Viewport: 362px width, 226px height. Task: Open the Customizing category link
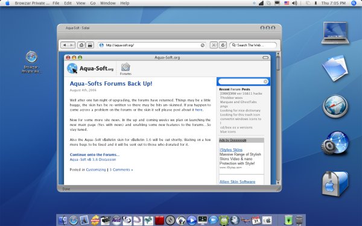pos(96,169)
